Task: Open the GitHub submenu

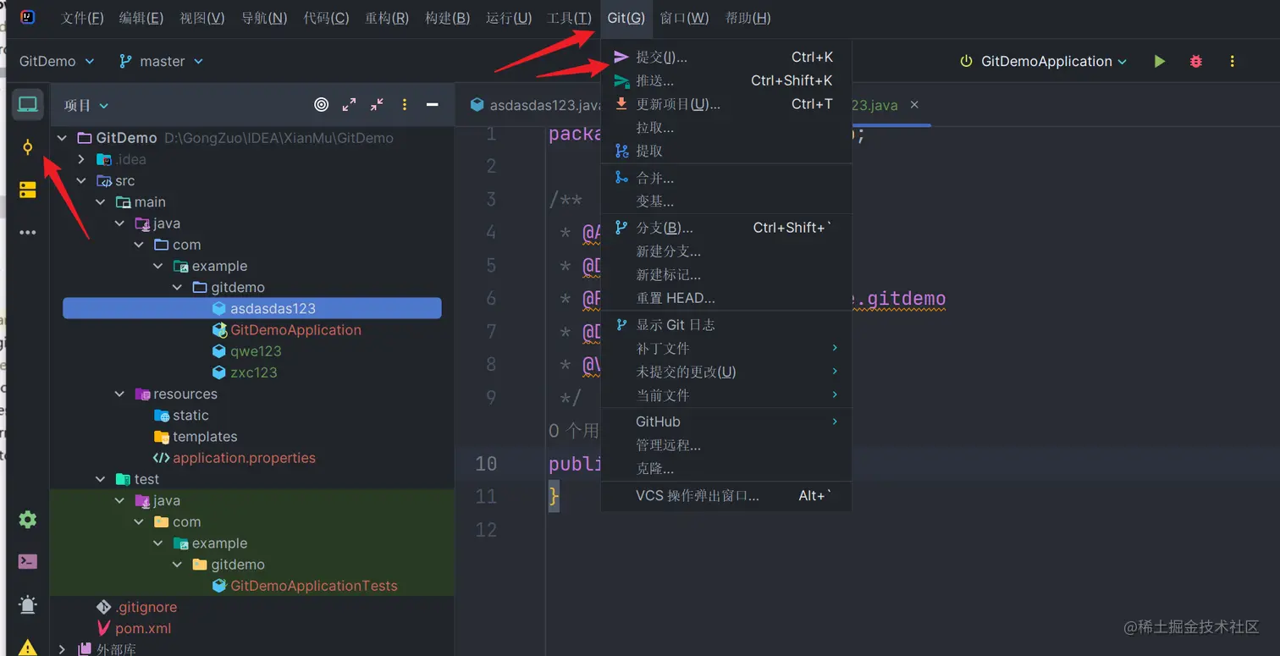Action: [x=726, y=422]
